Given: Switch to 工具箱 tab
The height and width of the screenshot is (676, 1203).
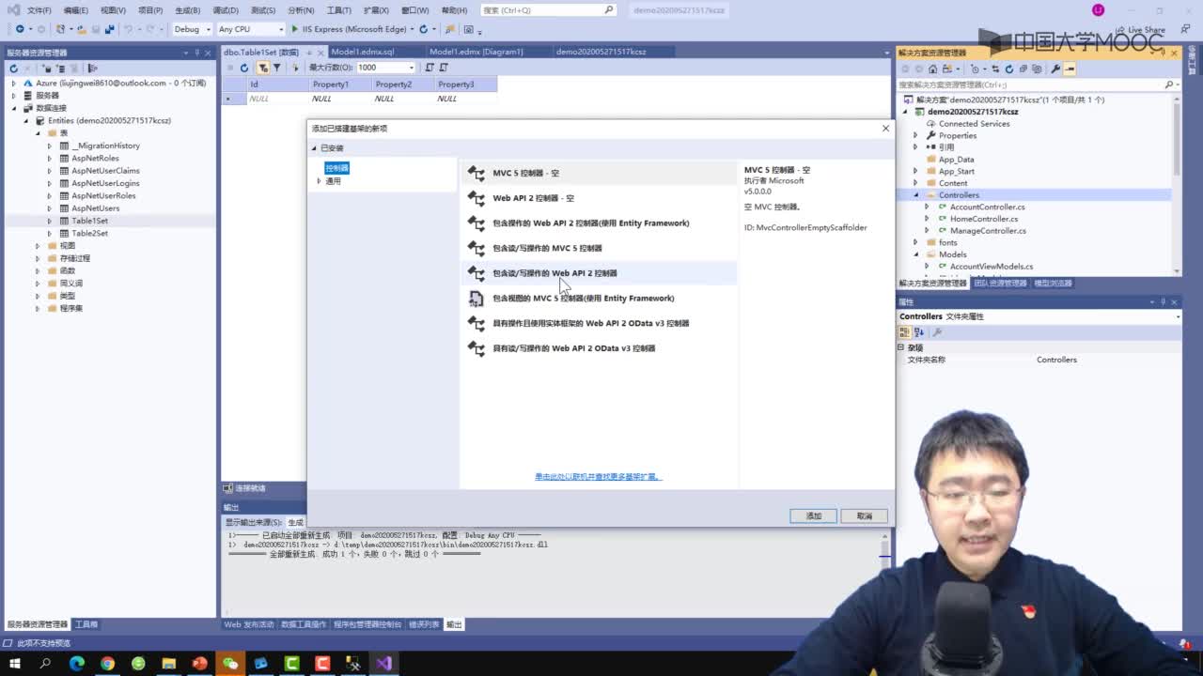Looking at the screenshot, I should pyautogui.click(x=86, y=624).
